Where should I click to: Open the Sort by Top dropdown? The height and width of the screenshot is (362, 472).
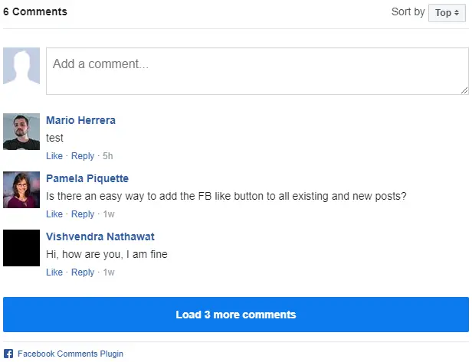[447, 12]
